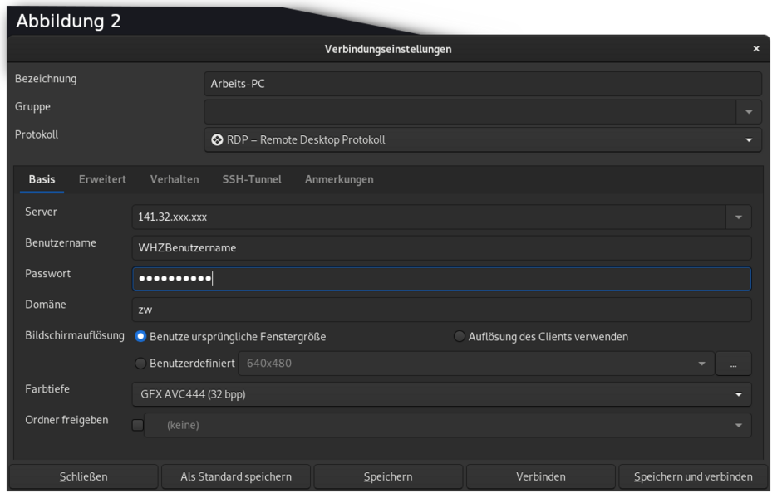The image size is (777, 498).
Task: Open the Farbtiefe dropdown
Action: pos(441,394)
